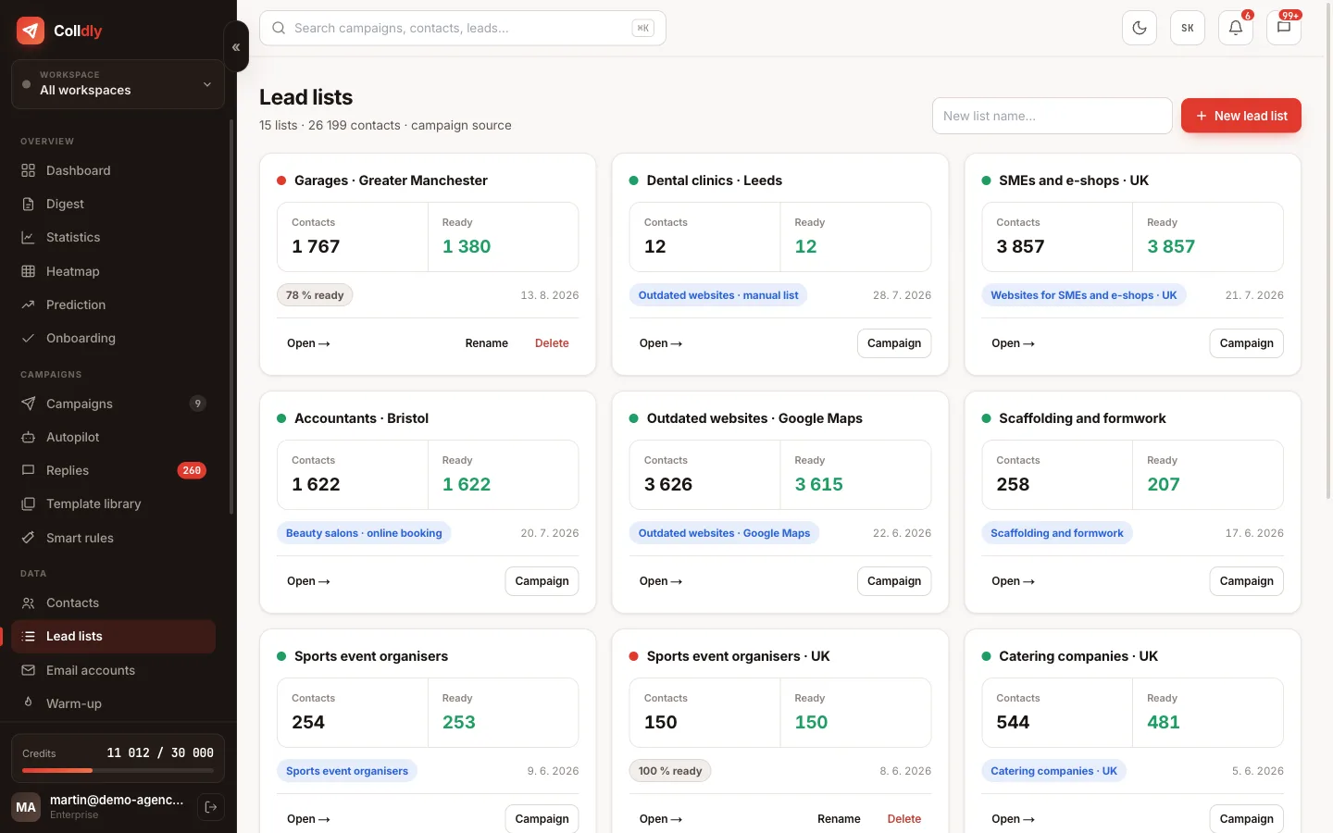Open Dashboard from sidebar

point(113,170)
